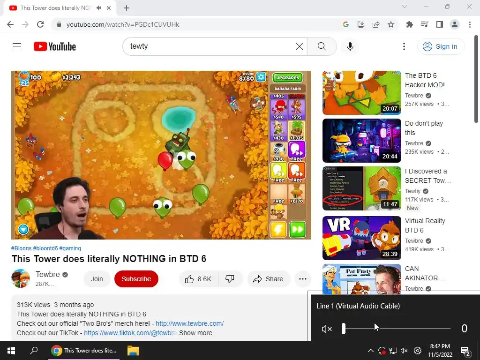Toggle mute in Line 1 volume flyout
Screen dimensions: 480x360
[327, 329]
